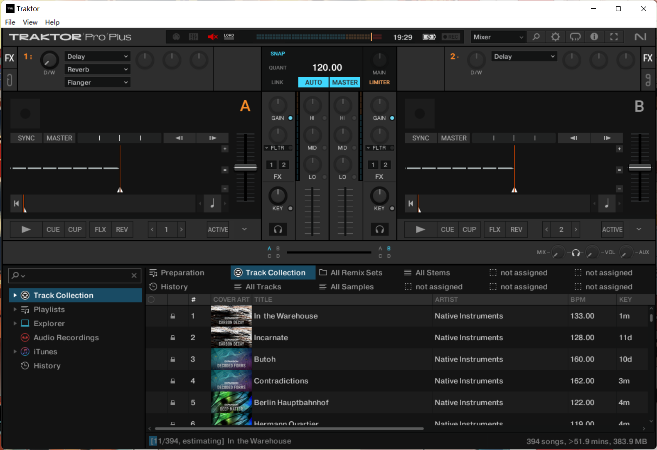Expand the iTunes tree node

point(15,352)
